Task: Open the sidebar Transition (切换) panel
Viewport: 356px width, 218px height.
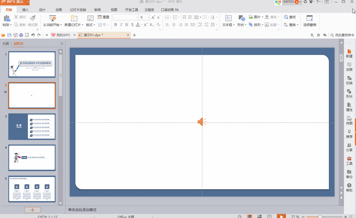Action: pos(349,80)
